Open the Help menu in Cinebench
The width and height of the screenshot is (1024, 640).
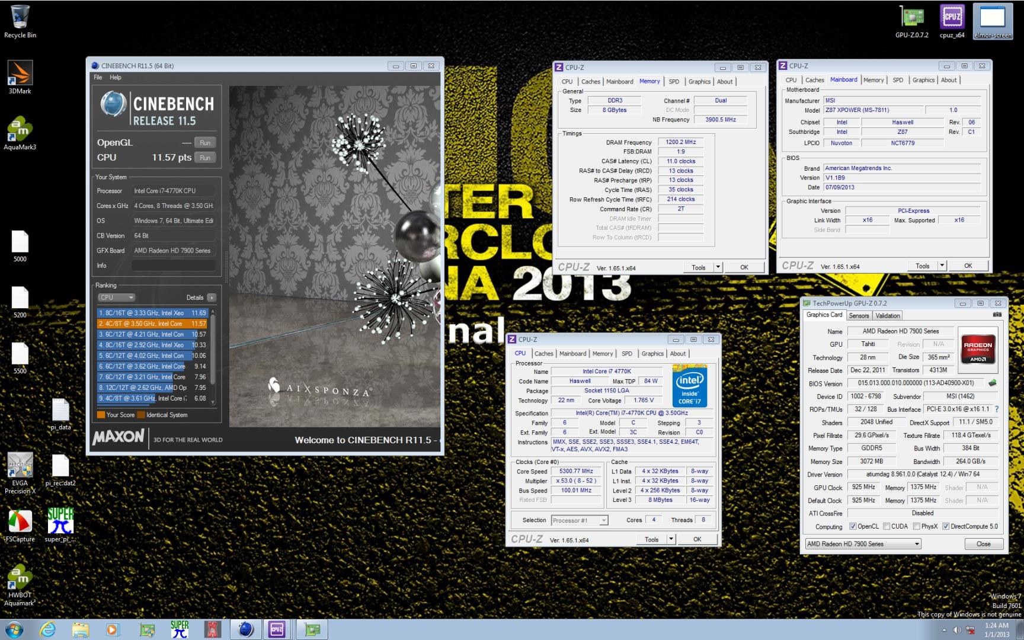click(x=116, y=78)
